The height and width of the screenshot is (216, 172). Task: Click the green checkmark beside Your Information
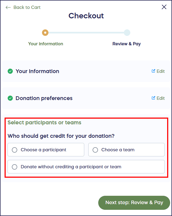click(x=10, y=71)
